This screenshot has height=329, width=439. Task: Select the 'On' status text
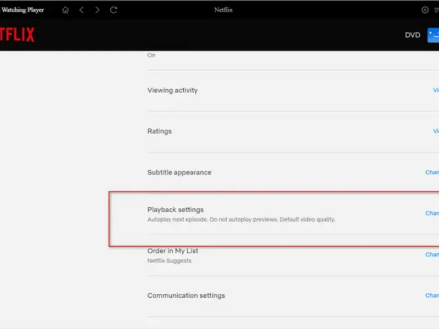pyautogui.click(x=151, y=55)
